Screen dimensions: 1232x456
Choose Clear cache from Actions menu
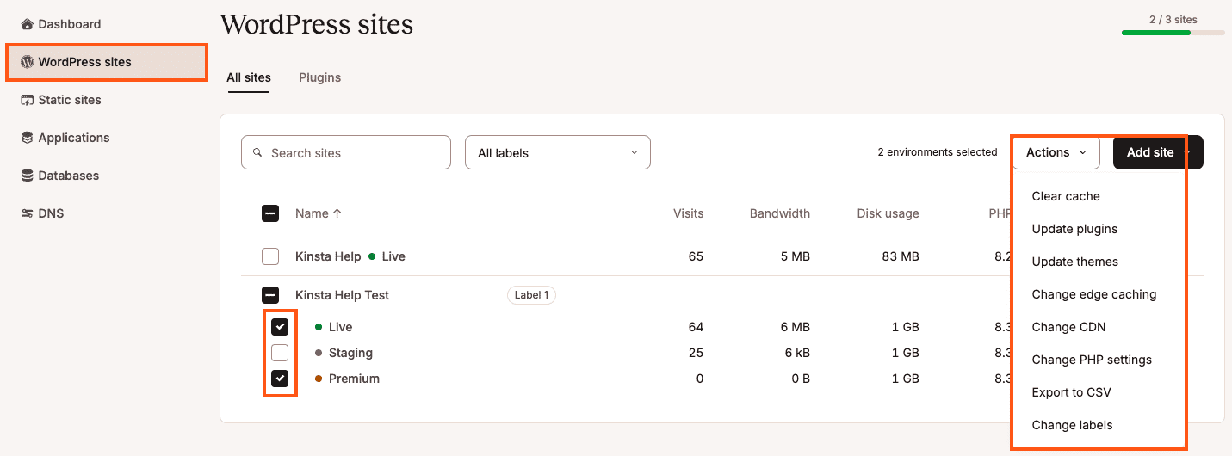point(1066,196)
